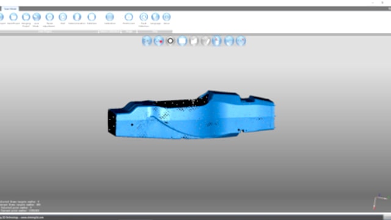
Task: Select the white rectangle selection tool
Action: 182,41
